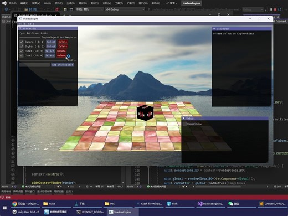The image size is (288, 216).
Task: Switch to Clash for Windows in taskbar
Action: pyautogui.click(x=150, y=204)
